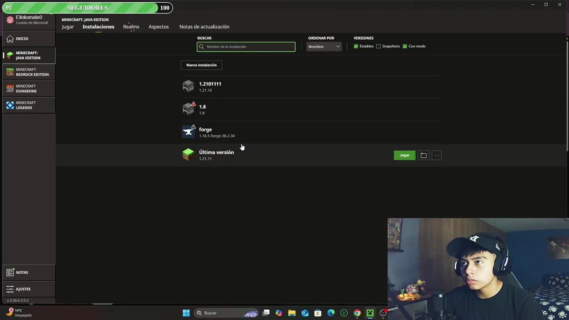The width and height of the screenshot is (569, 320).
Task: Click the 1.21.11 version text
Action: [x=205, y=159]
